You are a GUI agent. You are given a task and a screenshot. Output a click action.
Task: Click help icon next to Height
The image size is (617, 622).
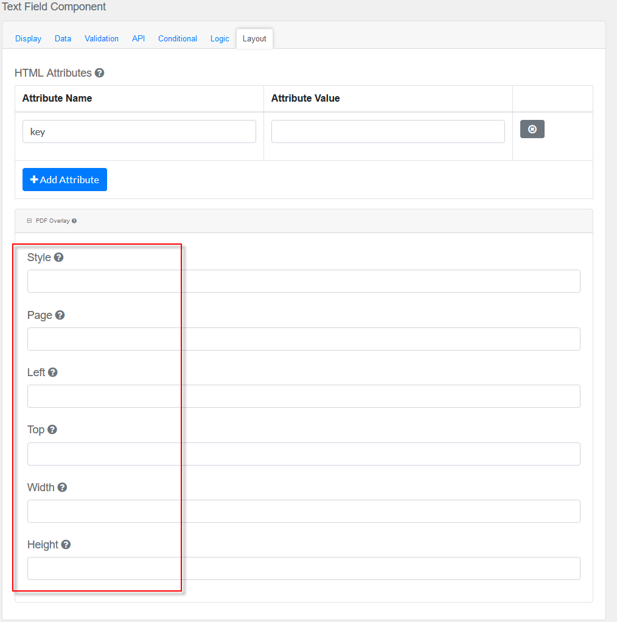[x=66, y=545]
